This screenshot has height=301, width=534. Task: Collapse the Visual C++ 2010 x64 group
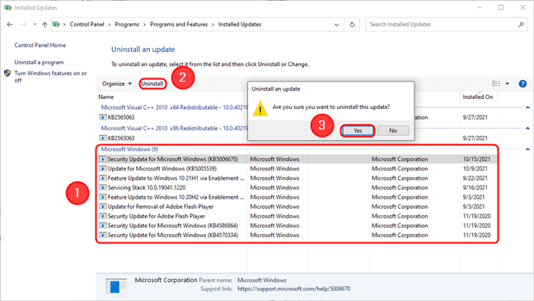point(527,107)
